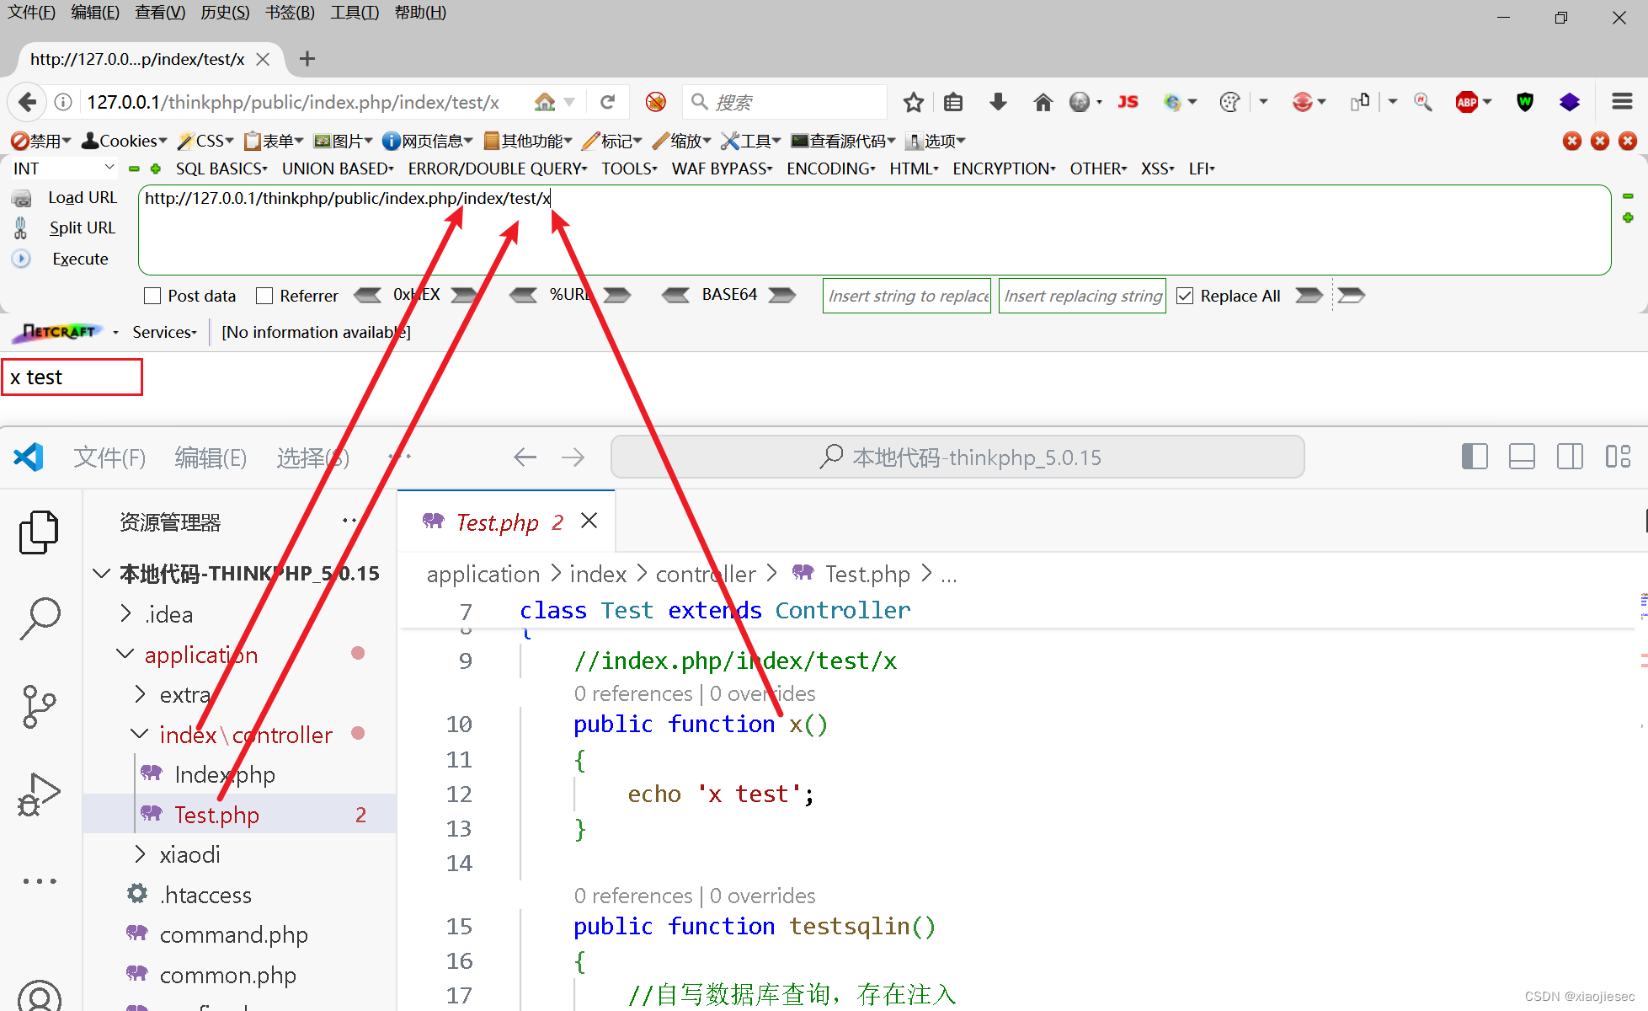This screenshot has height=1011, width=1648.
Task: Open Source Control view in activity bar
Action: [39, 706]
